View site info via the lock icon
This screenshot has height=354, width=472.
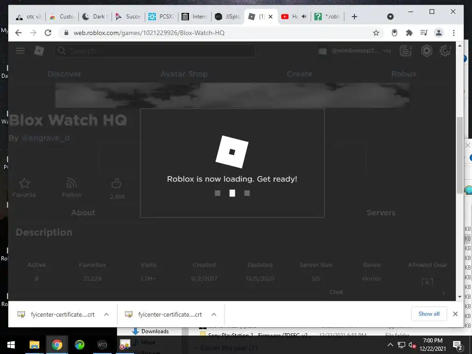(66, 33)
